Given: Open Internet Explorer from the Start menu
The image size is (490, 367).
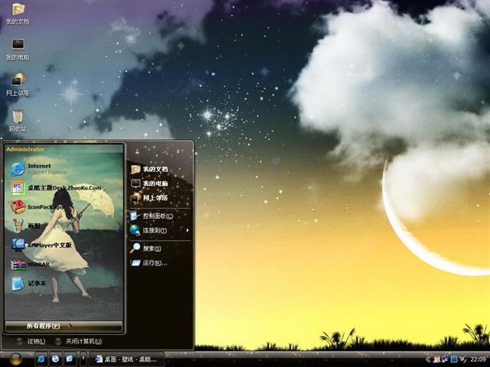Looking at the screenshot, I should (x=38, y=168).
